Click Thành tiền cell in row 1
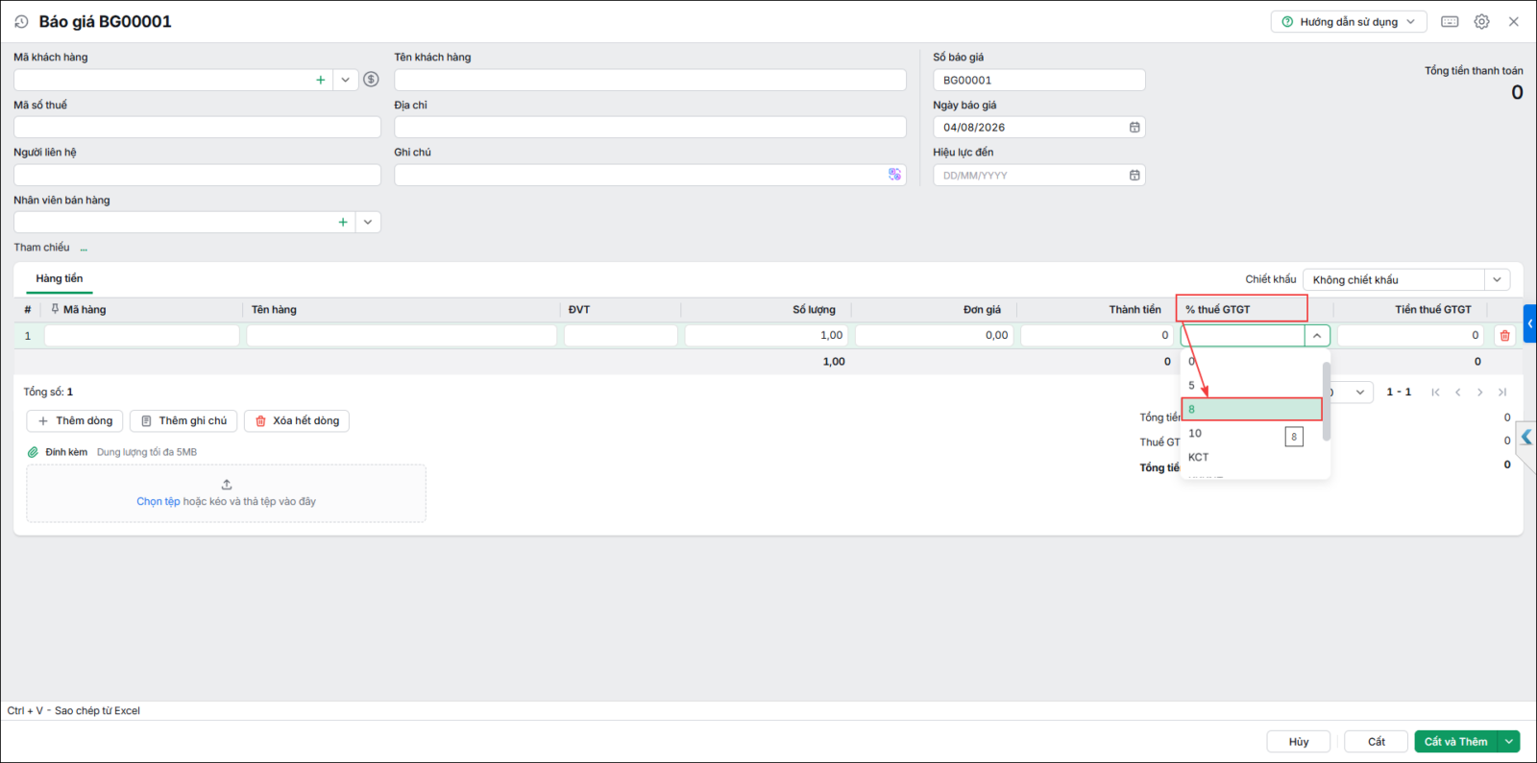The width and height of the screenshot is (1537, 763). [1097, 335]
